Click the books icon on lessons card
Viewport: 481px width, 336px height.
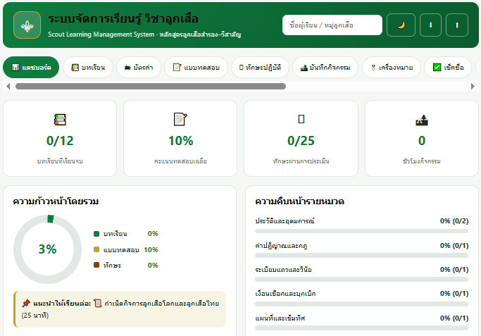60,119
